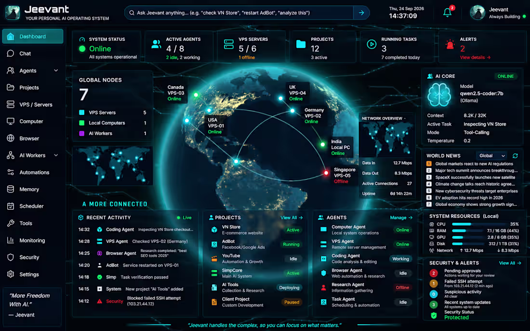Screen dimensions: 530x331
Task: Open the Chat speech bubble icon
Action: coord(11,53)
